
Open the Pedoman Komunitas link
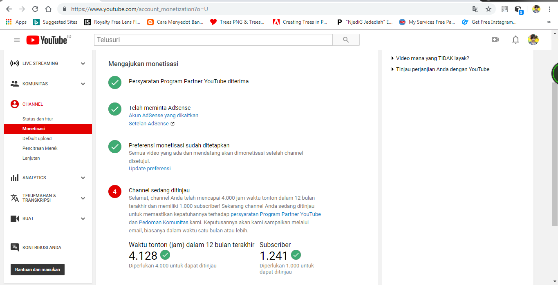click(164, 223)
